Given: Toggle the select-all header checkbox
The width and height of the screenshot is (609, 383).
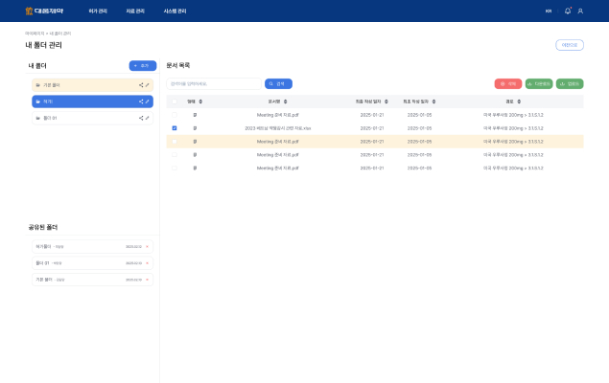Looking at the screenshot, I should (174, 101).
